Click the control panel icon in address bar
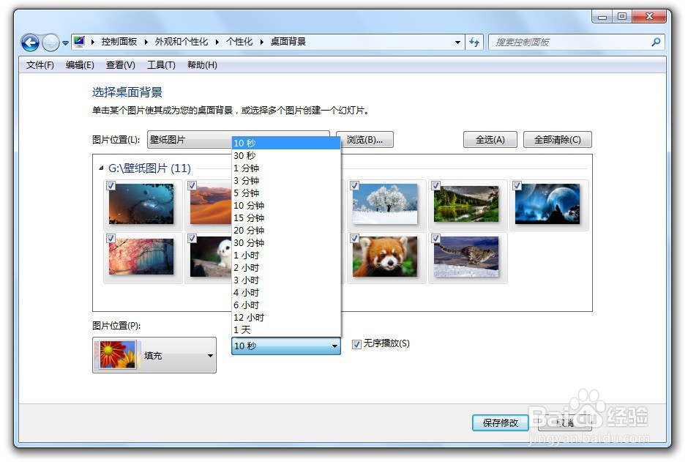This screenshot has height=462, width=688. [80, 42]
